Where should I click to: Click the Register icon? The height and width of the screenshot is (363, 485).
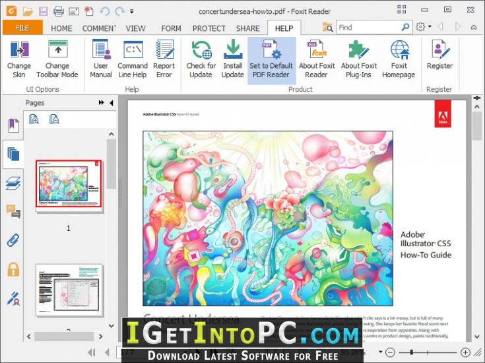coord(440,49)
